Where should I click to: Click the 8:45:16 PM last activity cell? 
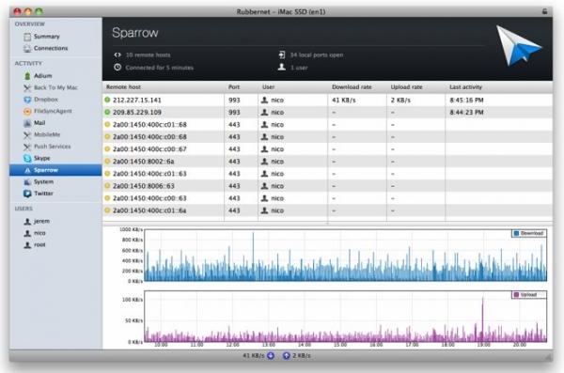click(x=466, y=100)
